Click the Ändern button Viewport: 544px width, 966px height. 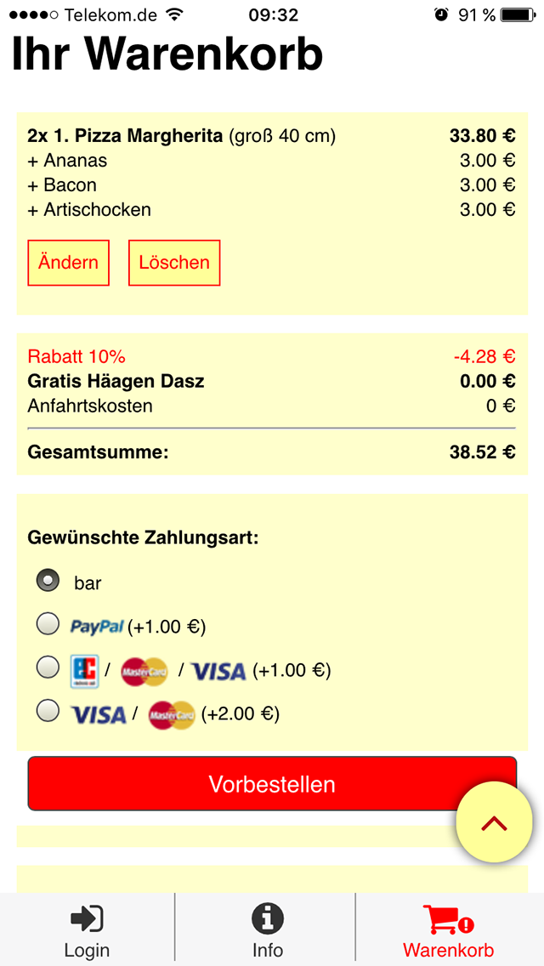coord(68,263)
